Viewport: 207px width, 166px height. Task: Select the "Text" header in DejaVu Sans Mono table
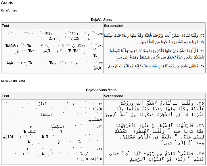(x=5, y=96)
